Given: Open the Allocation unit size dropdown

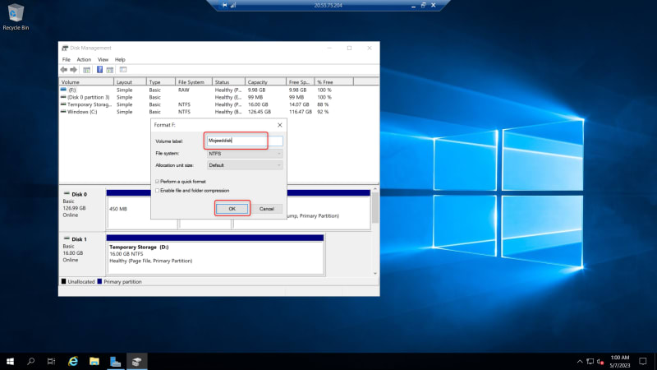Looking at the screenshot, I should (x=245, y=165).
